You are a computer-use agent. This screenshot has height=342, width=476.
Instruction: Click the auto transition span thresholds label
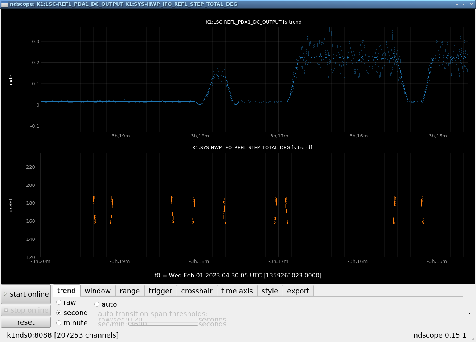(x=153, y=314)
